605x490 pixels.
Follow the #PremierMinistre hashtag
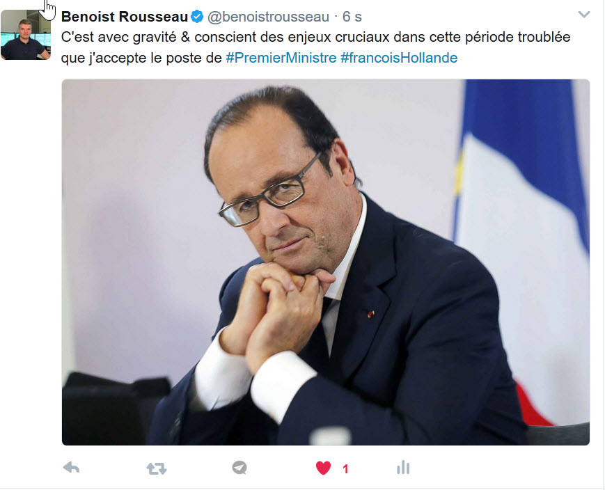281,58
